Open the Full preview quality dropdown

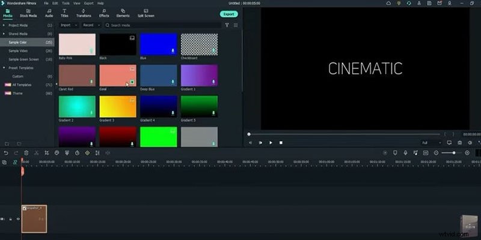432,143
